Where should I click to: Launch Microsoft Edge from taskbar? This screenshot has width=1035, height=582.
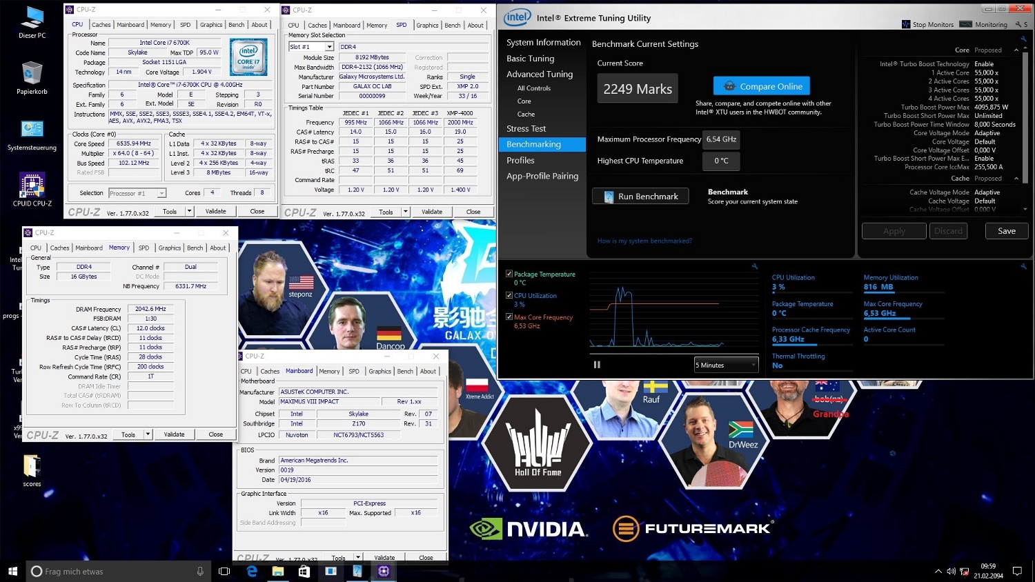252,571
